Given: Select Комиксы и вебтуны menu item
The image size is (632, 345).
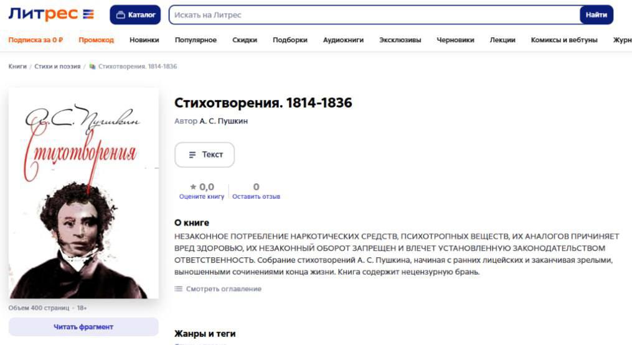Looking at the screenshot, I should click(564, 40).
